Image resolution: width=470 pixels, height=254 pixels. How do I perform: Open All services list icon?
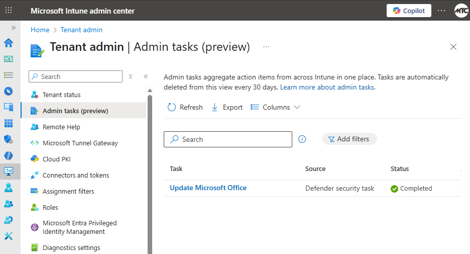[8, 75]
